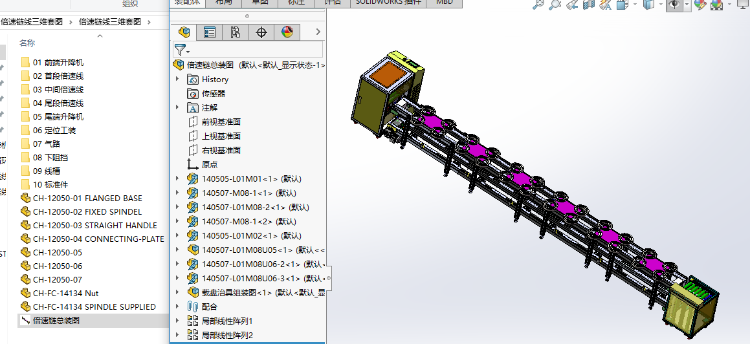This screenshot has height=344, width=750.
Task: Open the 06 定位工装 folder in Explorer
Action: 49,130
